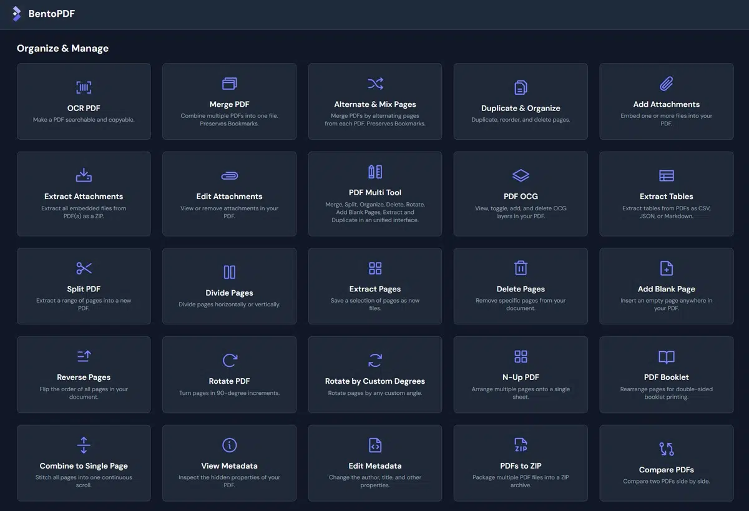Click the Add Attachments paperclip icon
This screenshot has width=749, height=511.
click(x=666, y=84)
